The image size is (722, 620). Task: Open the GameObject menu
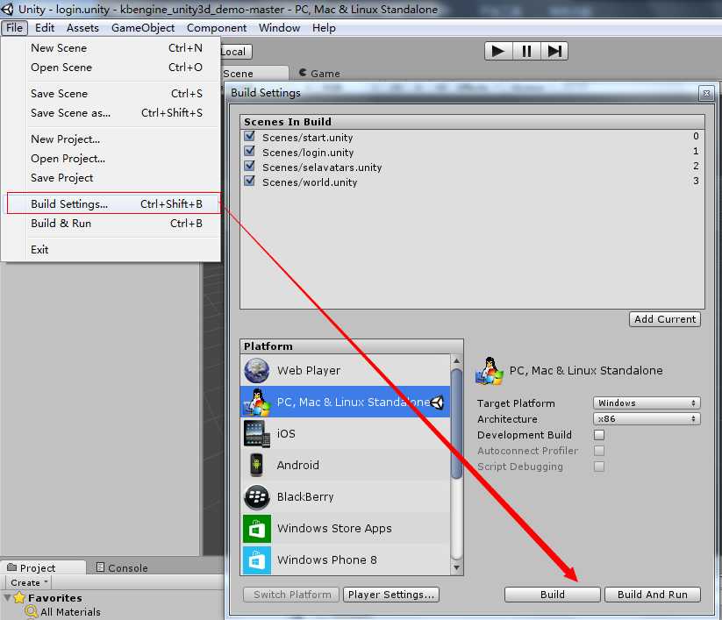pos(143,28)
